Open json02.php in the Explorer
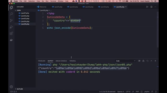This screenshot has height=93, width=167. tap(25, 16)
